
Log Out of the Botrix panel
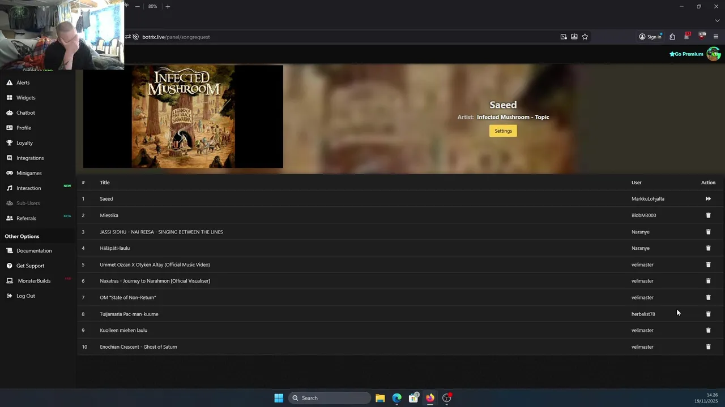pyautogui.click(x=25, y=296)
